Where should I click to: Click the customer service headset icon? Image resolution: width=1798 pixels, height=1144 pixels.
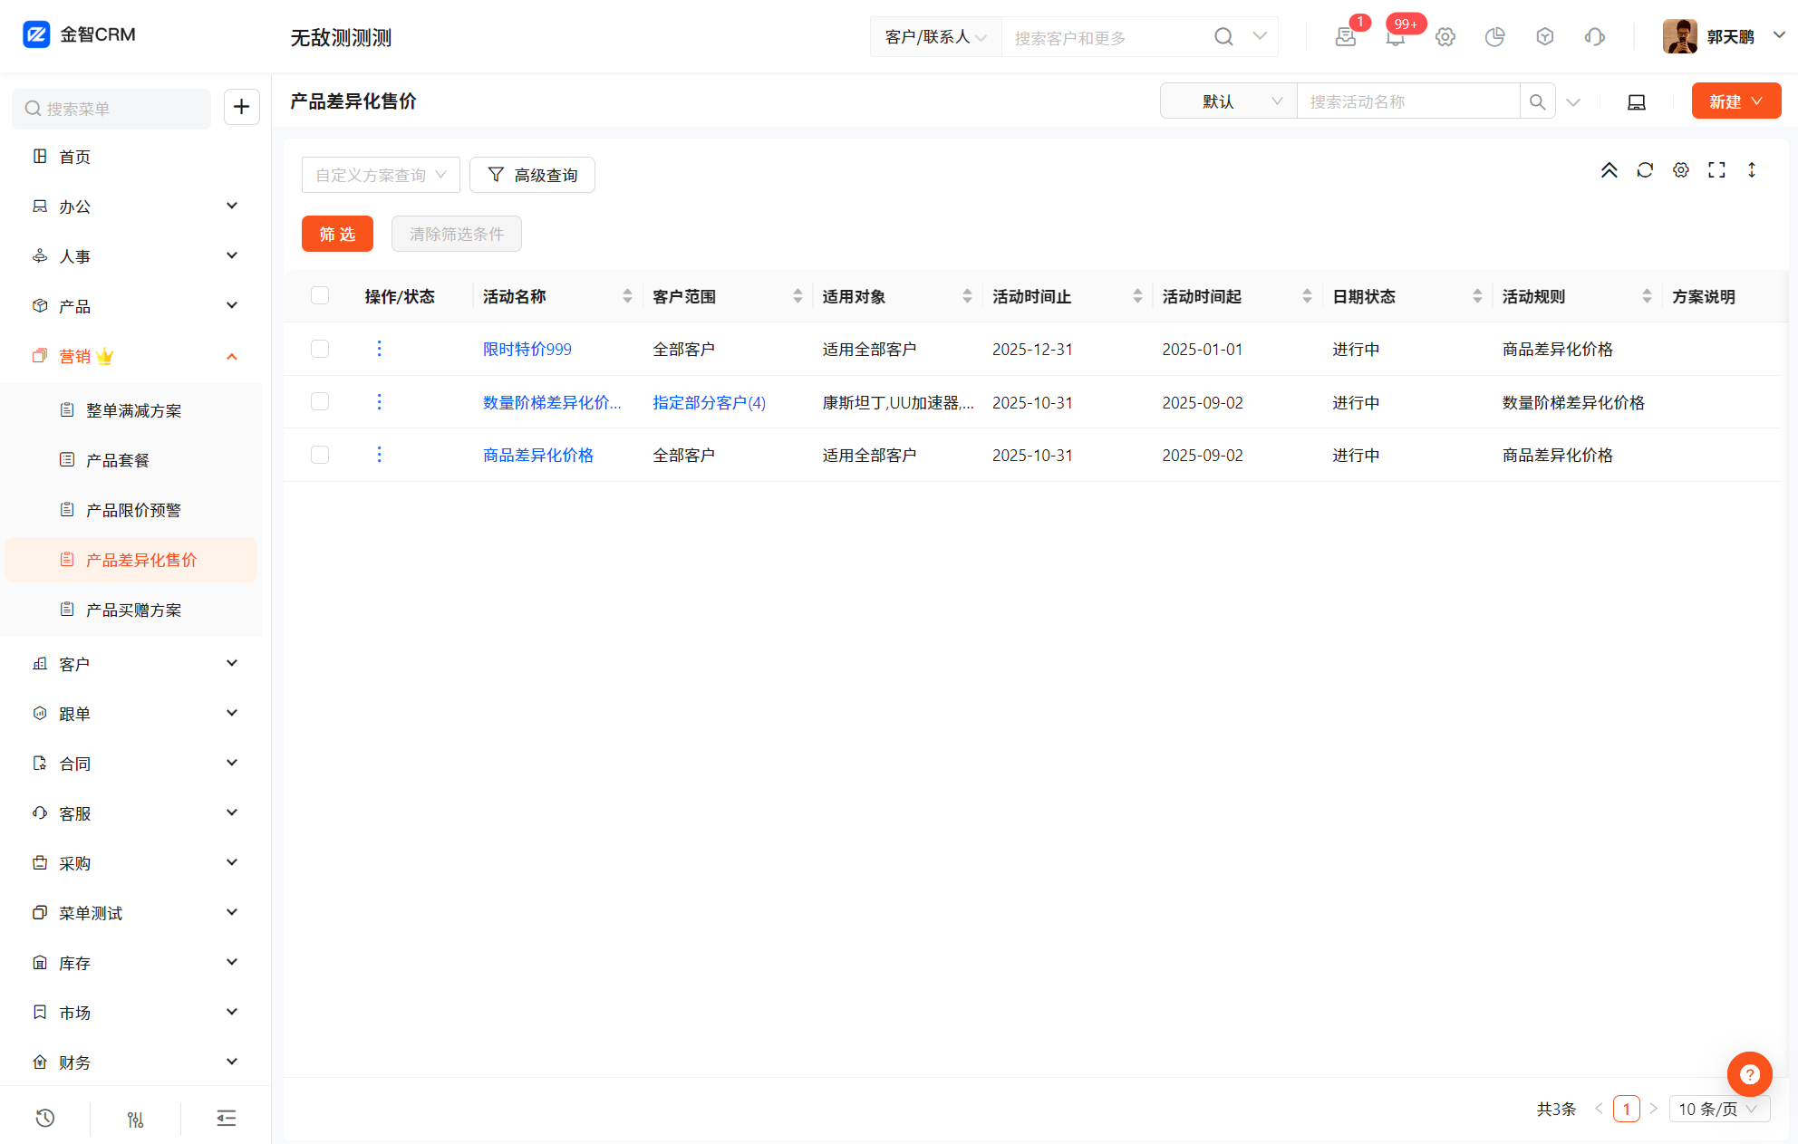pos(1594,37)
